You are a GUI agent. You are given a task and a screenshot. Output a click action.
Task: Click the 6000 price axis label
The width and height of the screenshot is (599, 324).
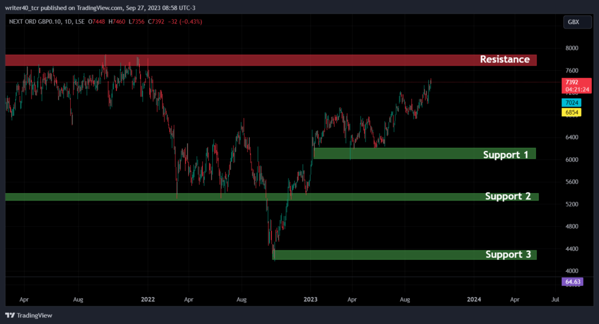[572, 160]
